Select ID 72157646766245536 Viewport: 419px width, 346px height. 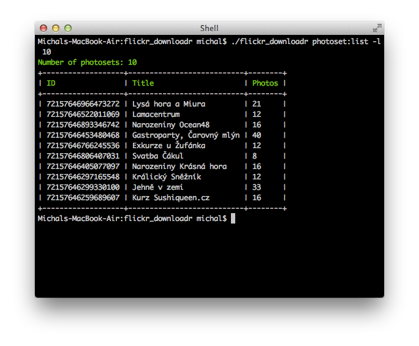click(x=83, y=146)
